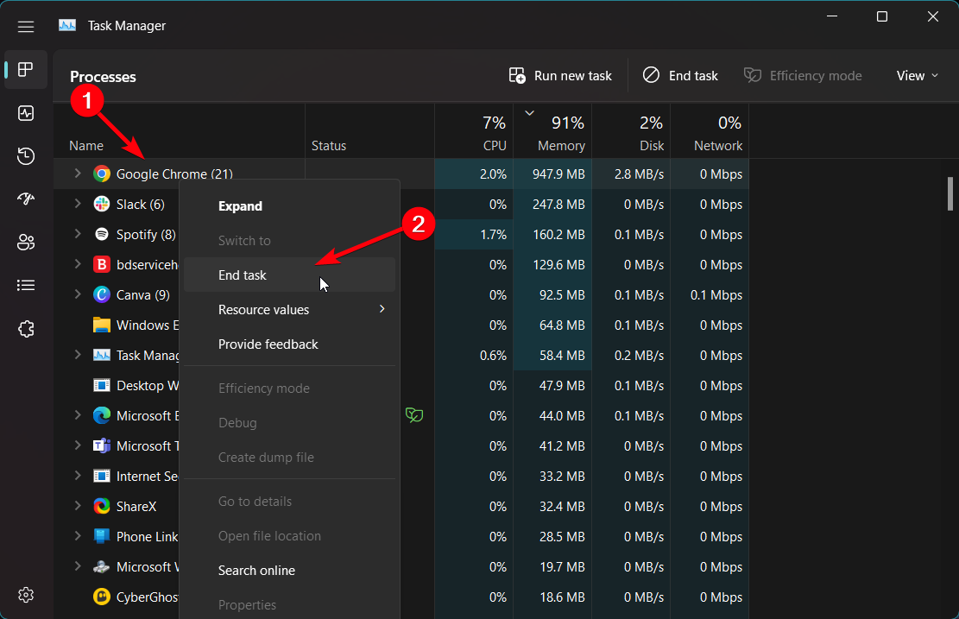The width and height of the screenshot is (959, 619).
Task: Open App history from sidebar
Action: click(x=26, y=156)
